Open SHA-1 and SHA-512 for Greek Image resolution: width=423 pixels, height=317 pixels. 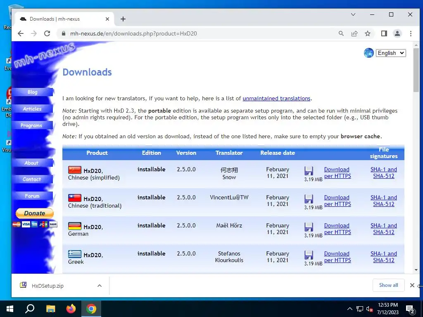[x=384, y=257]
